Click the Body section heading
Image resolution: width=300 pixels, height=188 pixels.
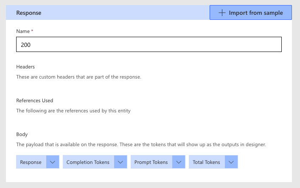22,134
